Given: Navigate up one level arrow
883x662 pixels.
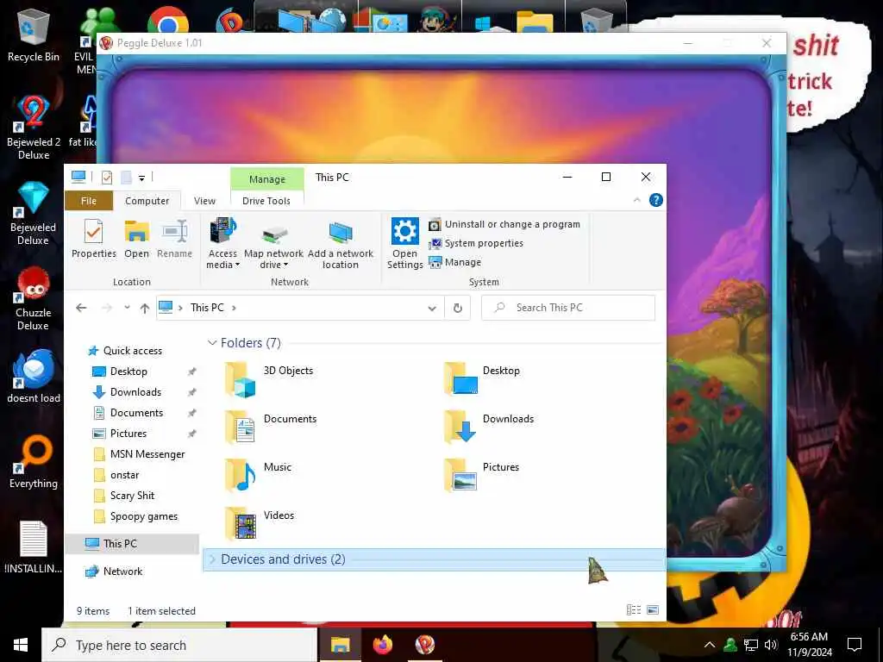Looking at the screenshot, I should [145, 308].
